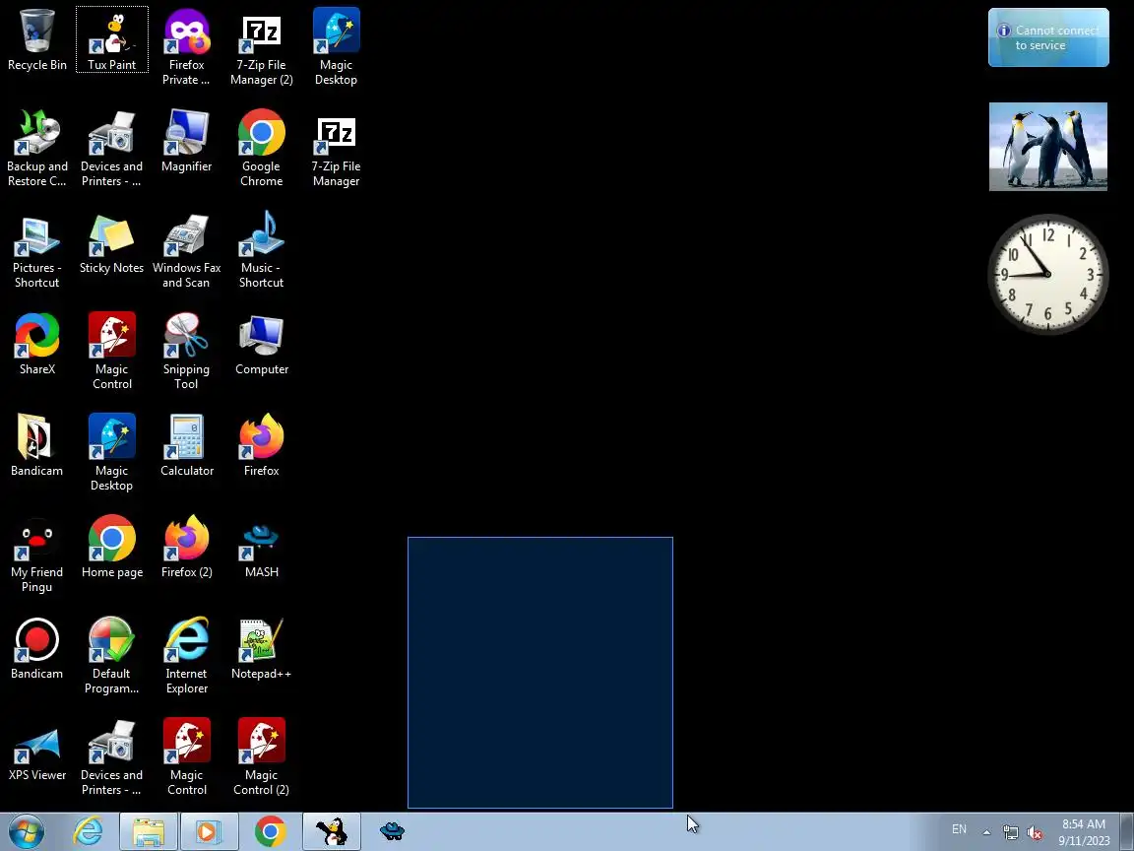Open the EN language bar indicator
Screen dimensions: 1134x851
[x=959, y=830]
